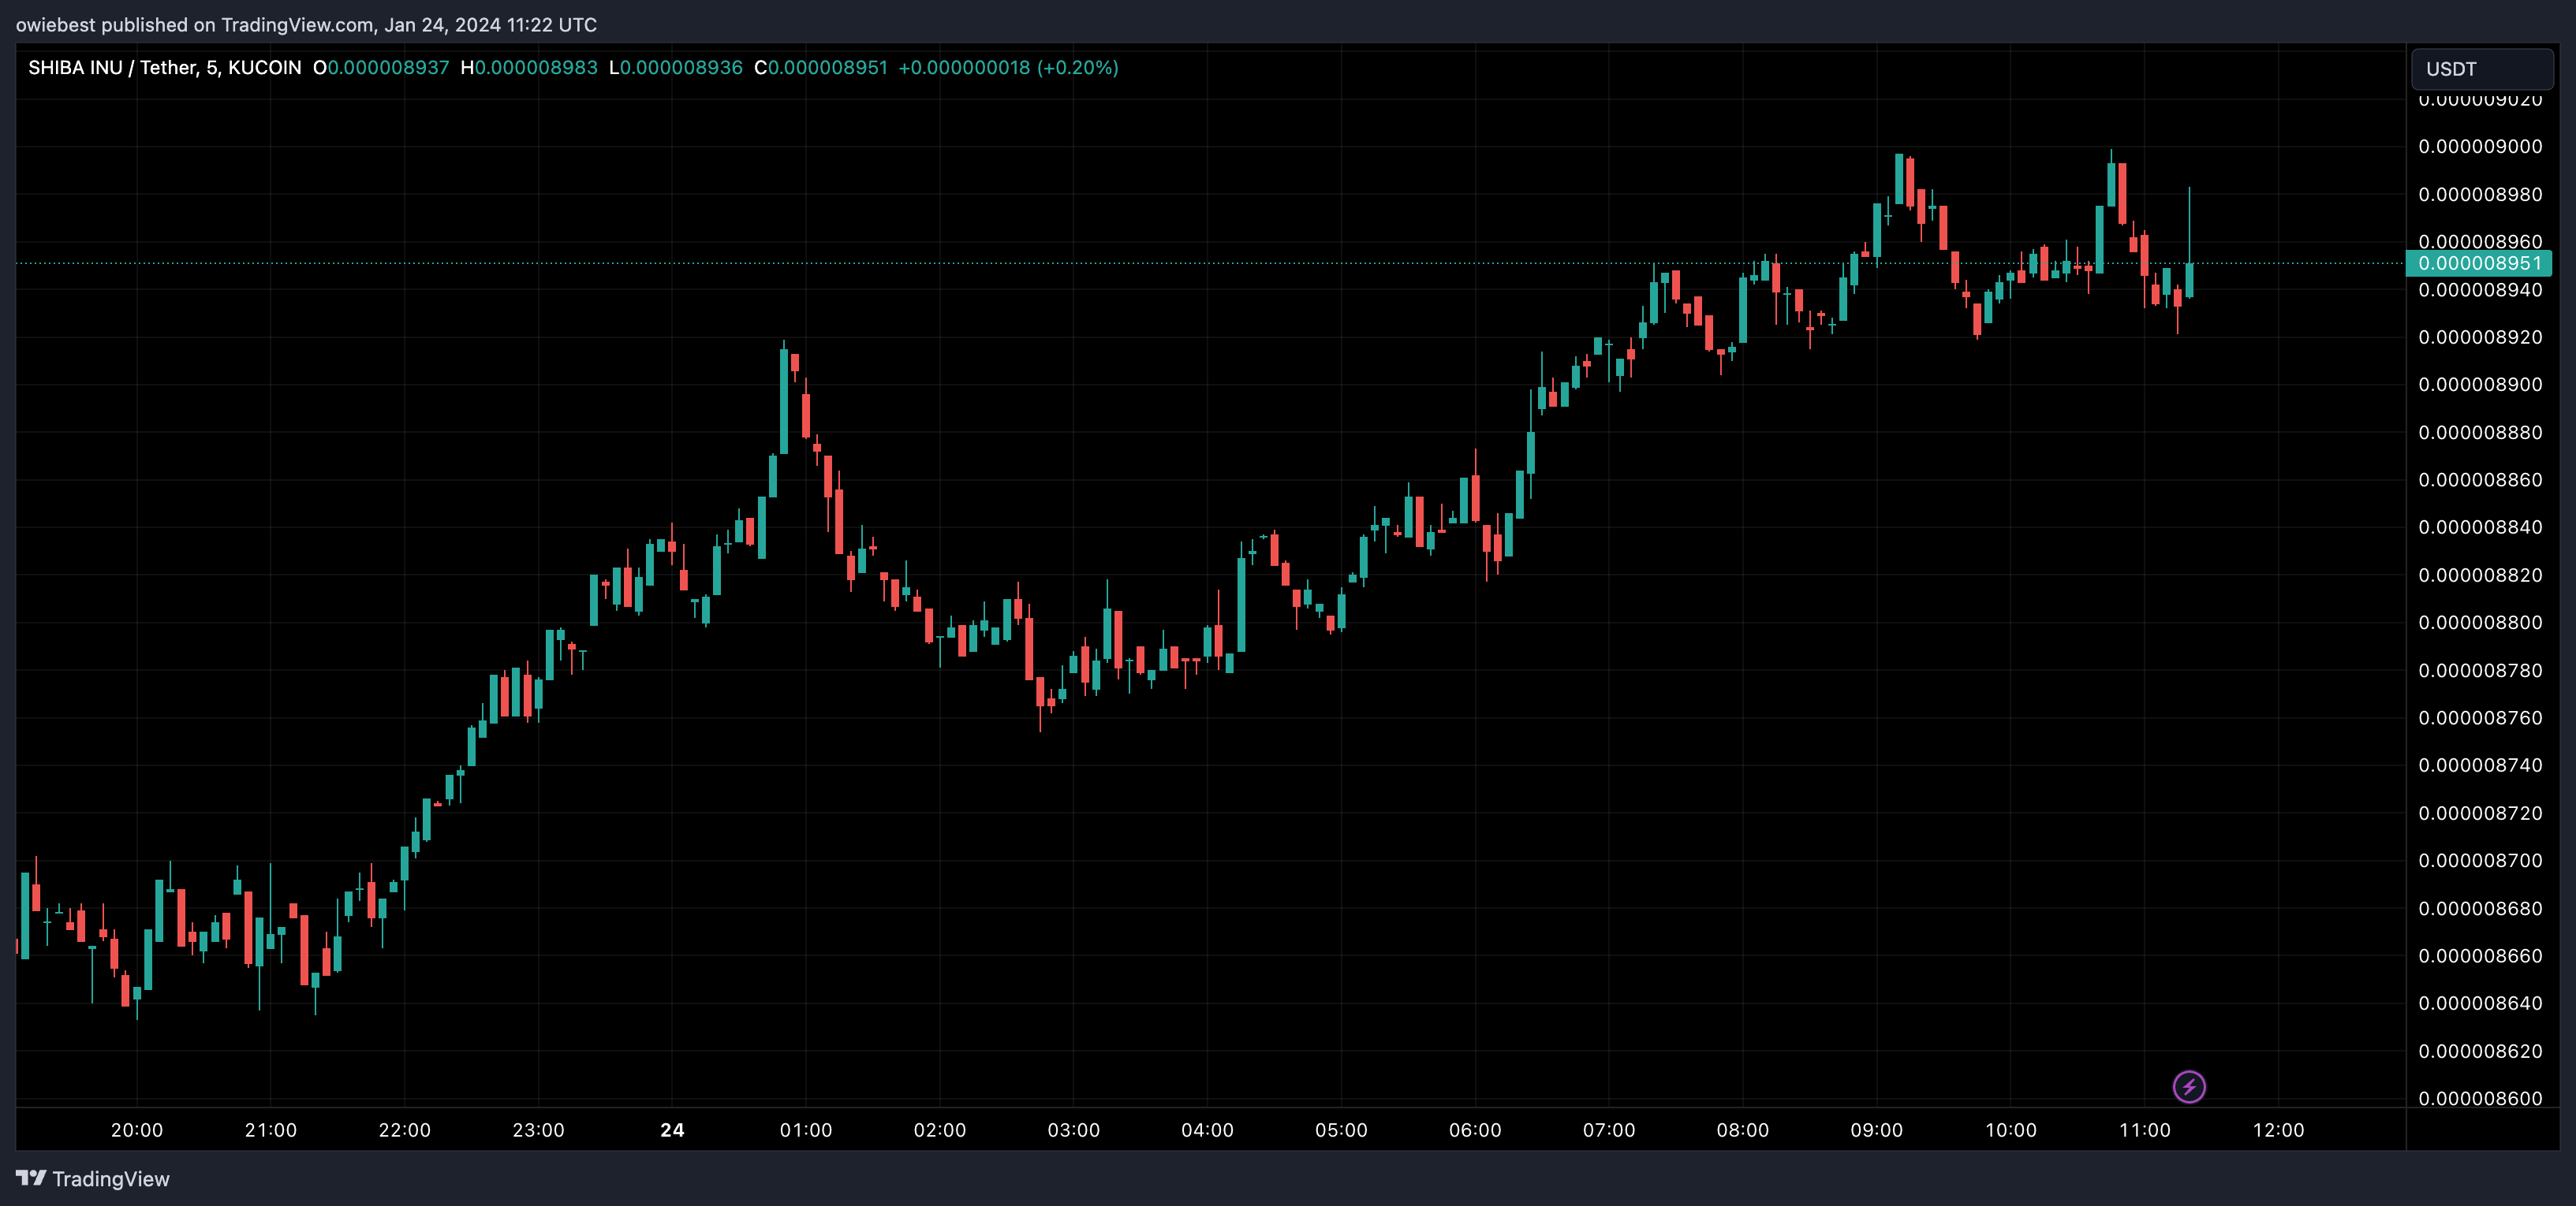Click the TradingView text next to the bottom logo
This screenshot has width=2576, height=1206.
pos(111,1179)
